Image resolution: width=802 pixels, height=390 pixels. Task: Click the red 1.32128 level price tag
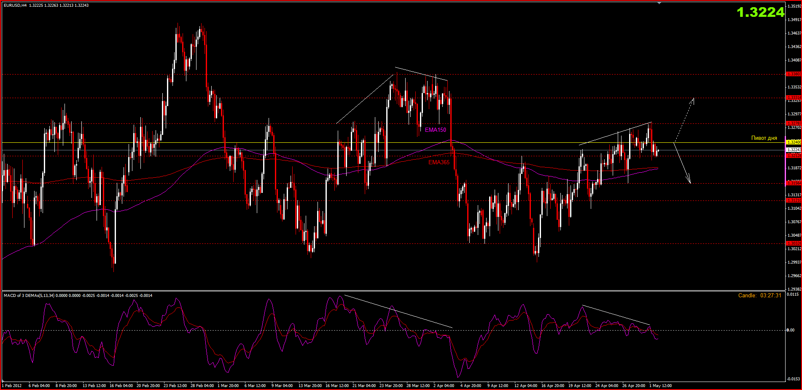794,156
